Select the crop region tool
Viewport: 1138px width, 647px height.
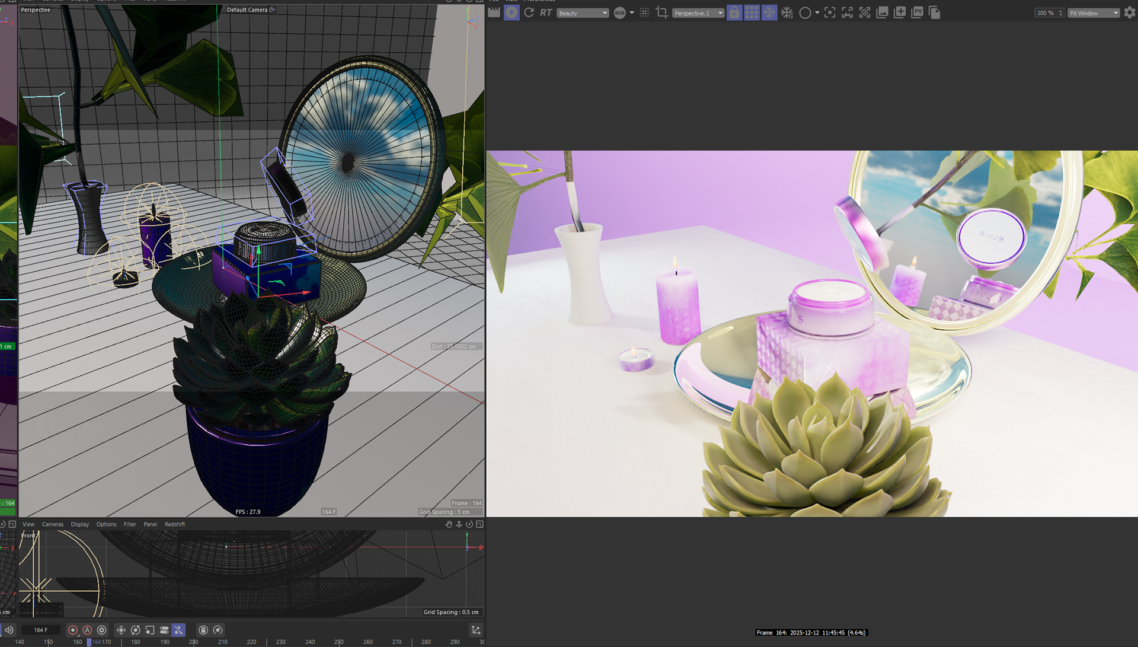click(x=662, y=12)
